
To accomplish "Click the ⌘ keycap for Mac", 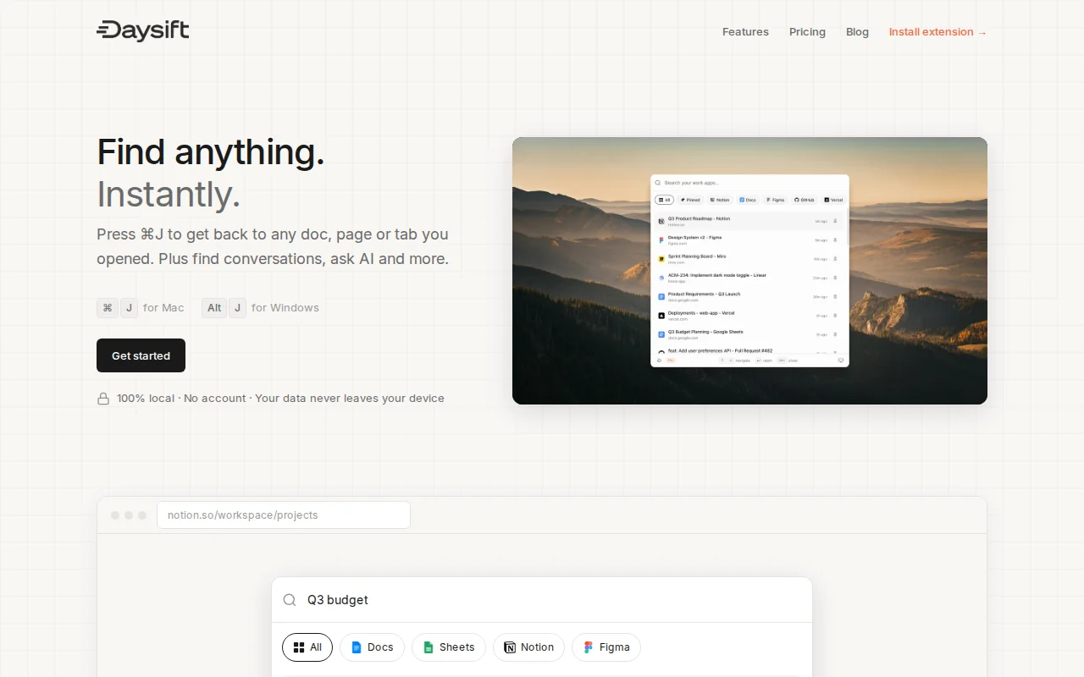I will coord(107,308).
